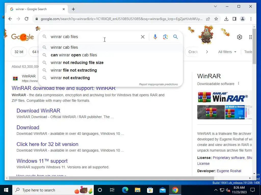Open 'Click here for 32 bit version' link
Screen dimensions: 261x195
click(x=47, y=144)
